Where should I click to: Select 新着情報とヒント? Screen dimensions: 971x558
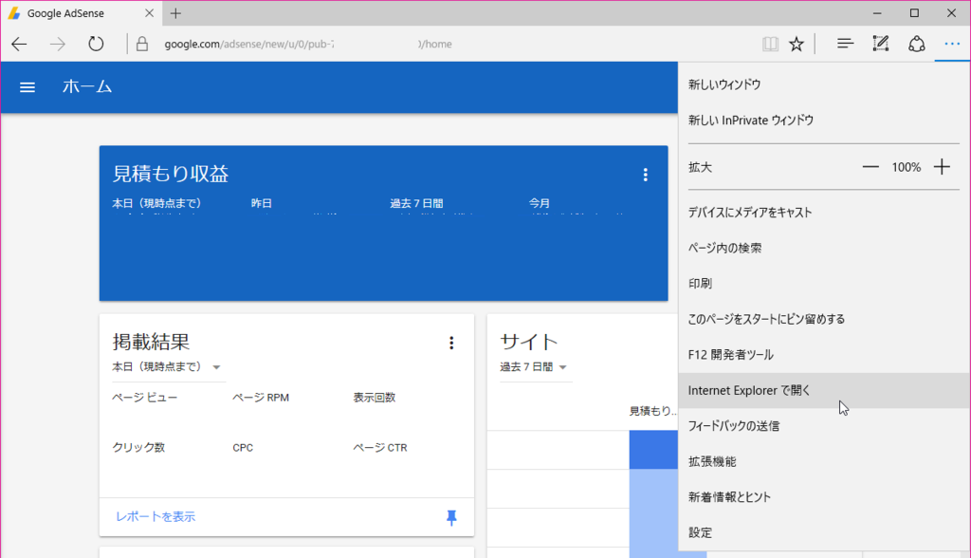[824, 497]
